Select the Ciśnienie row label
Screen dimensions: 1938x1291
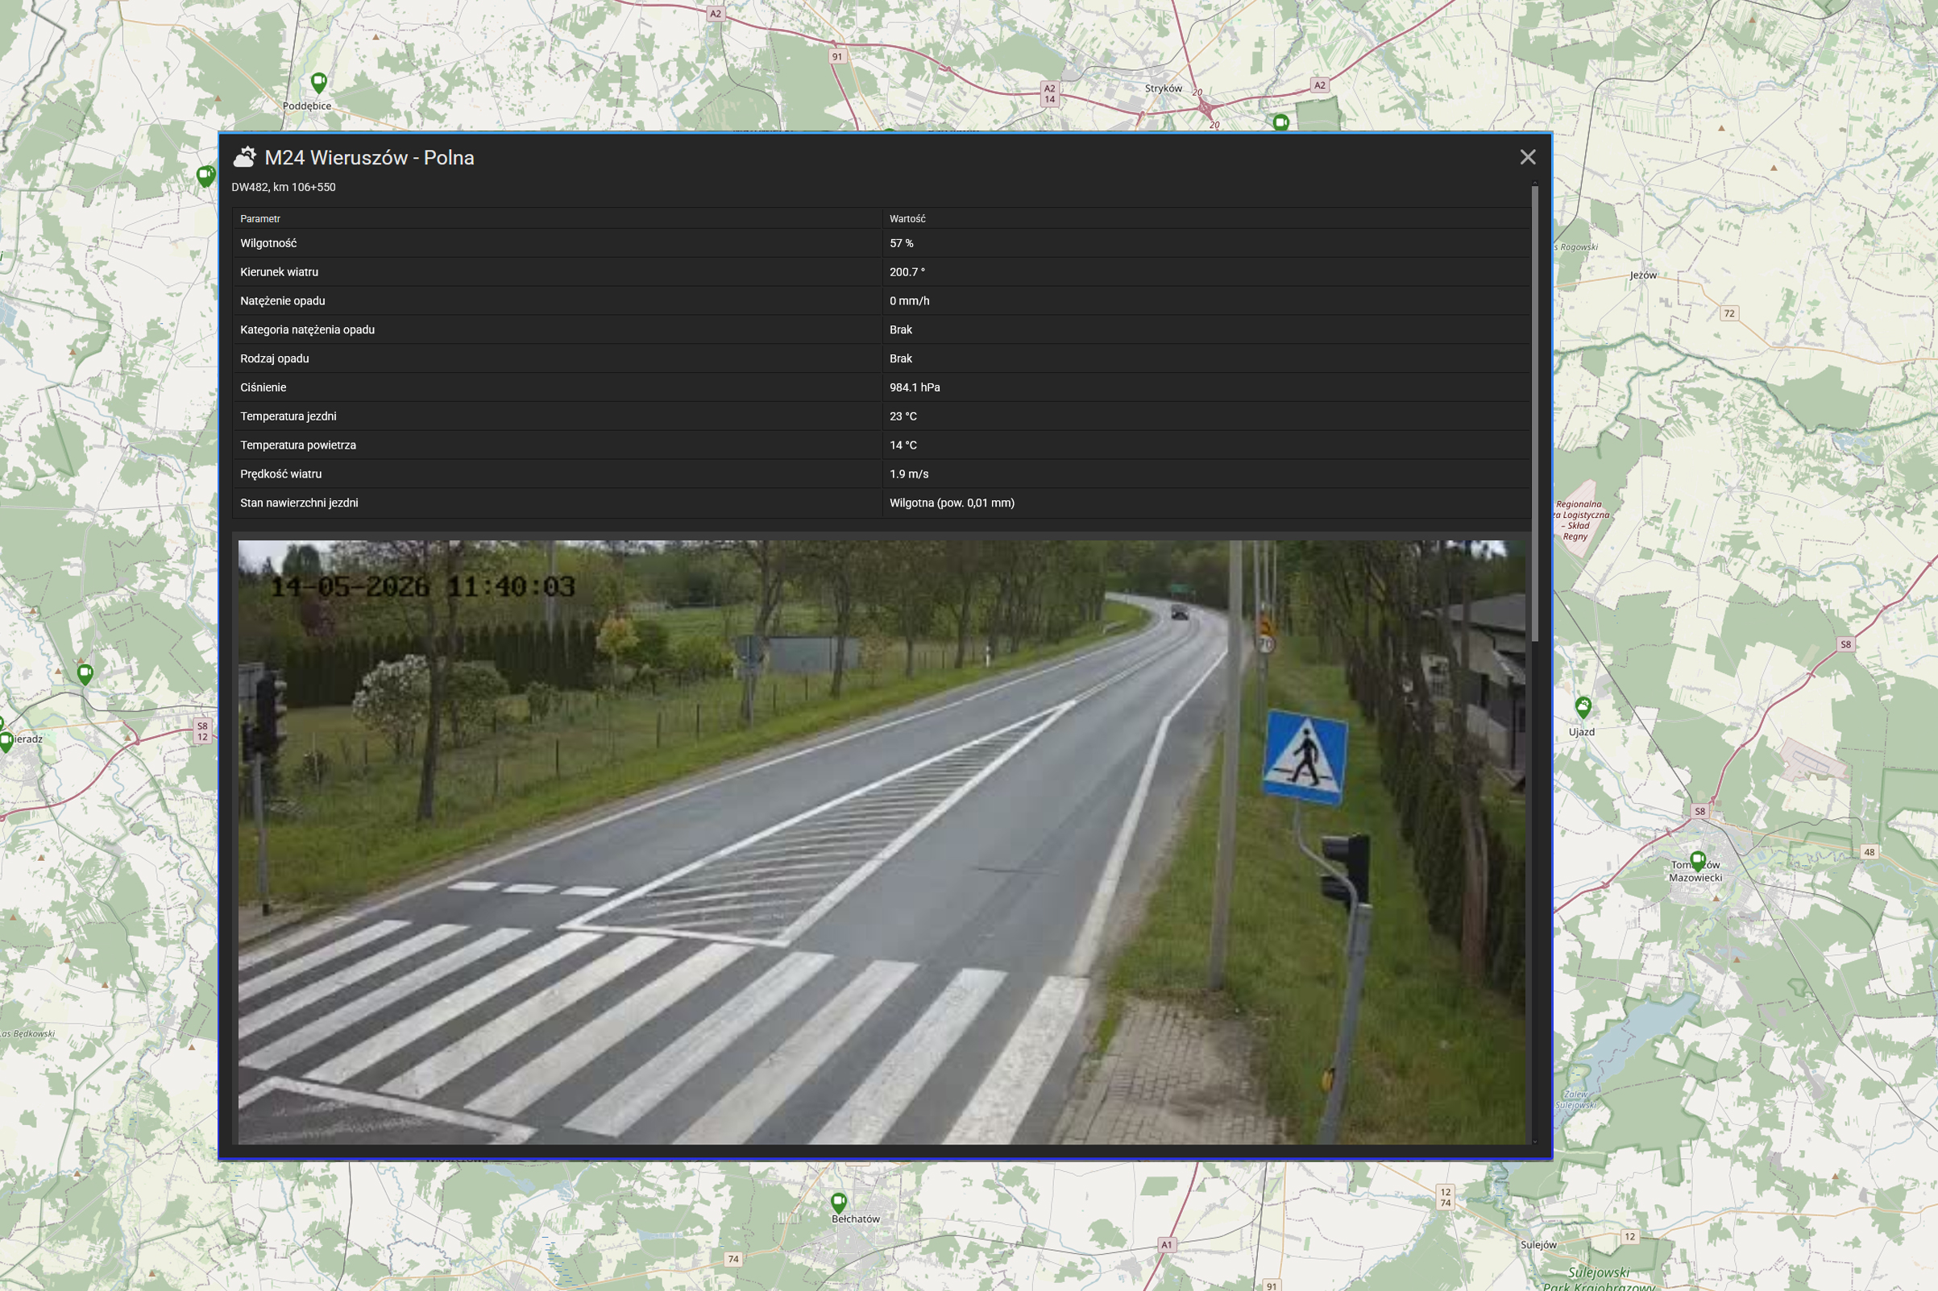pyautogui.click(x=263, y=387)
